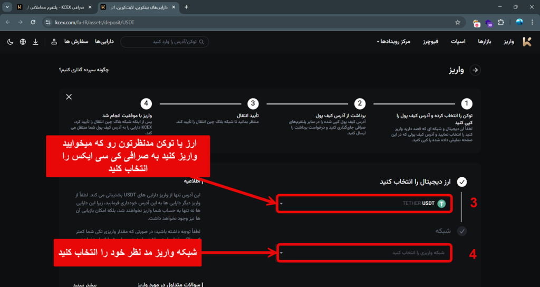The height and width of the screenshot is (287, 540).
Task: Toggle dark mode moon icon
Action: pyautogui.click(x=11, y=42)
